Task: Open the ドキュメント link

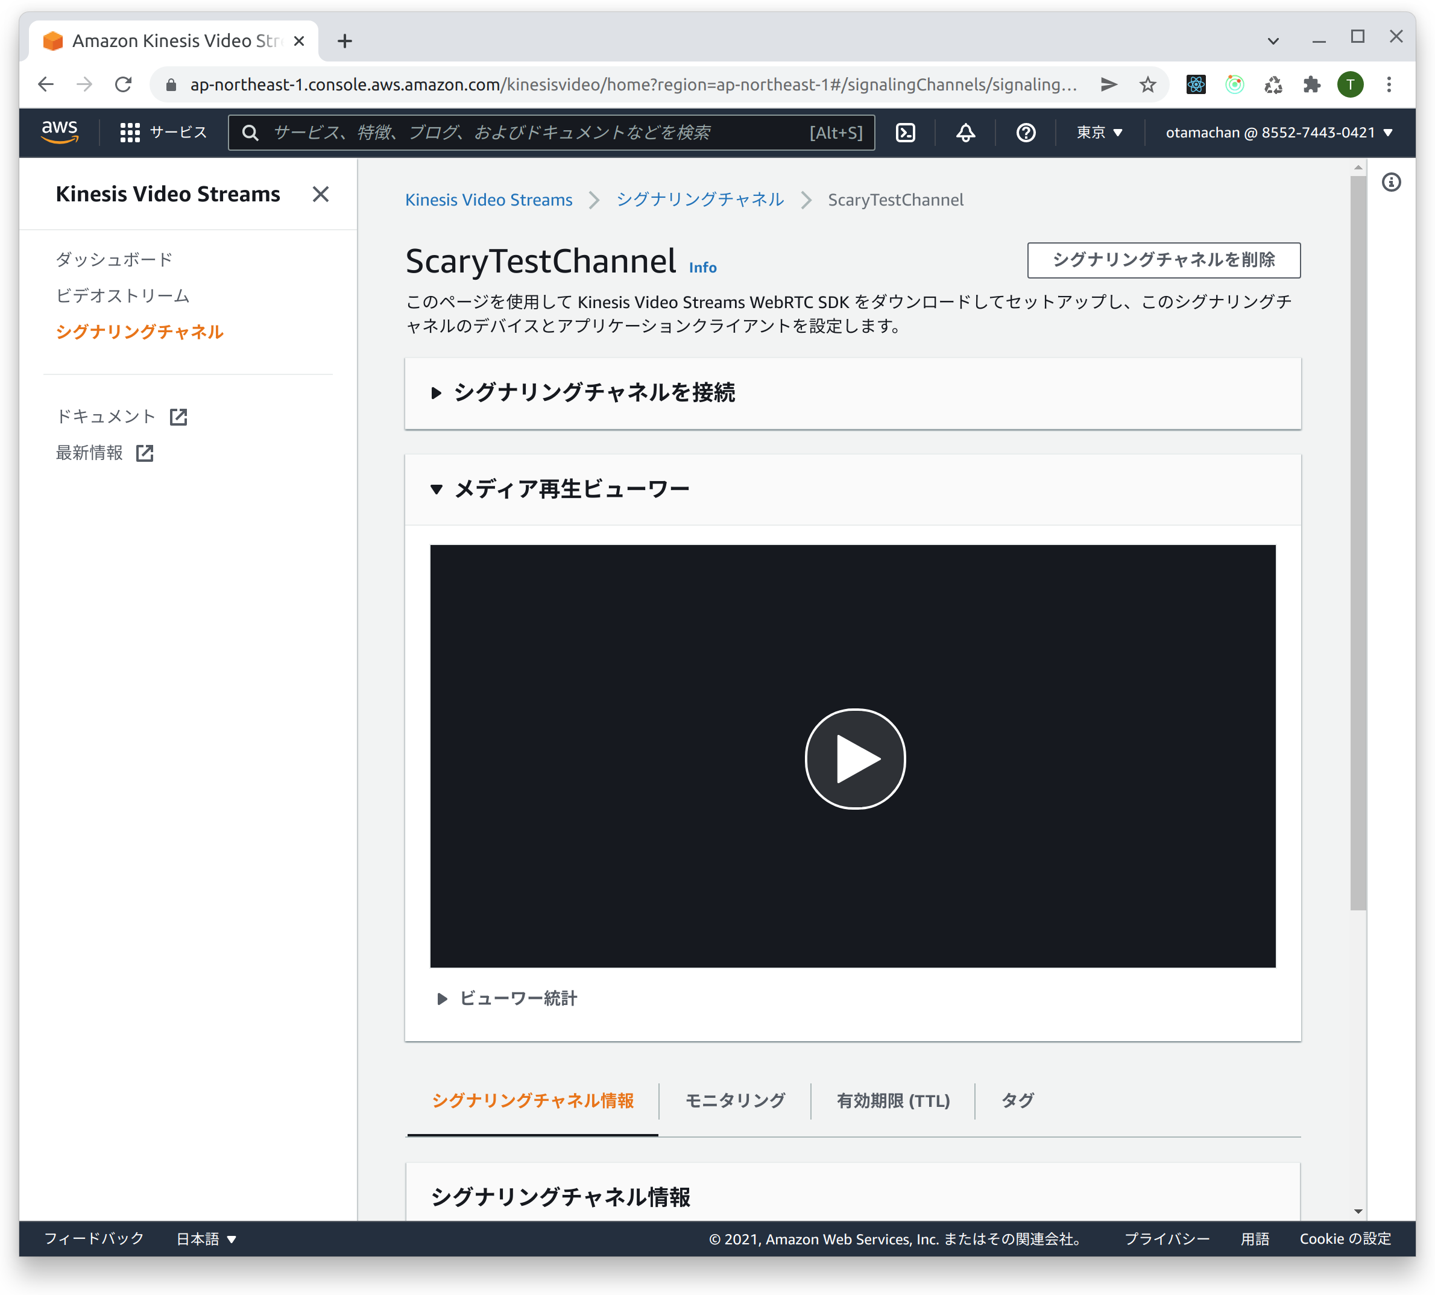Action: [x=106, y=417]
